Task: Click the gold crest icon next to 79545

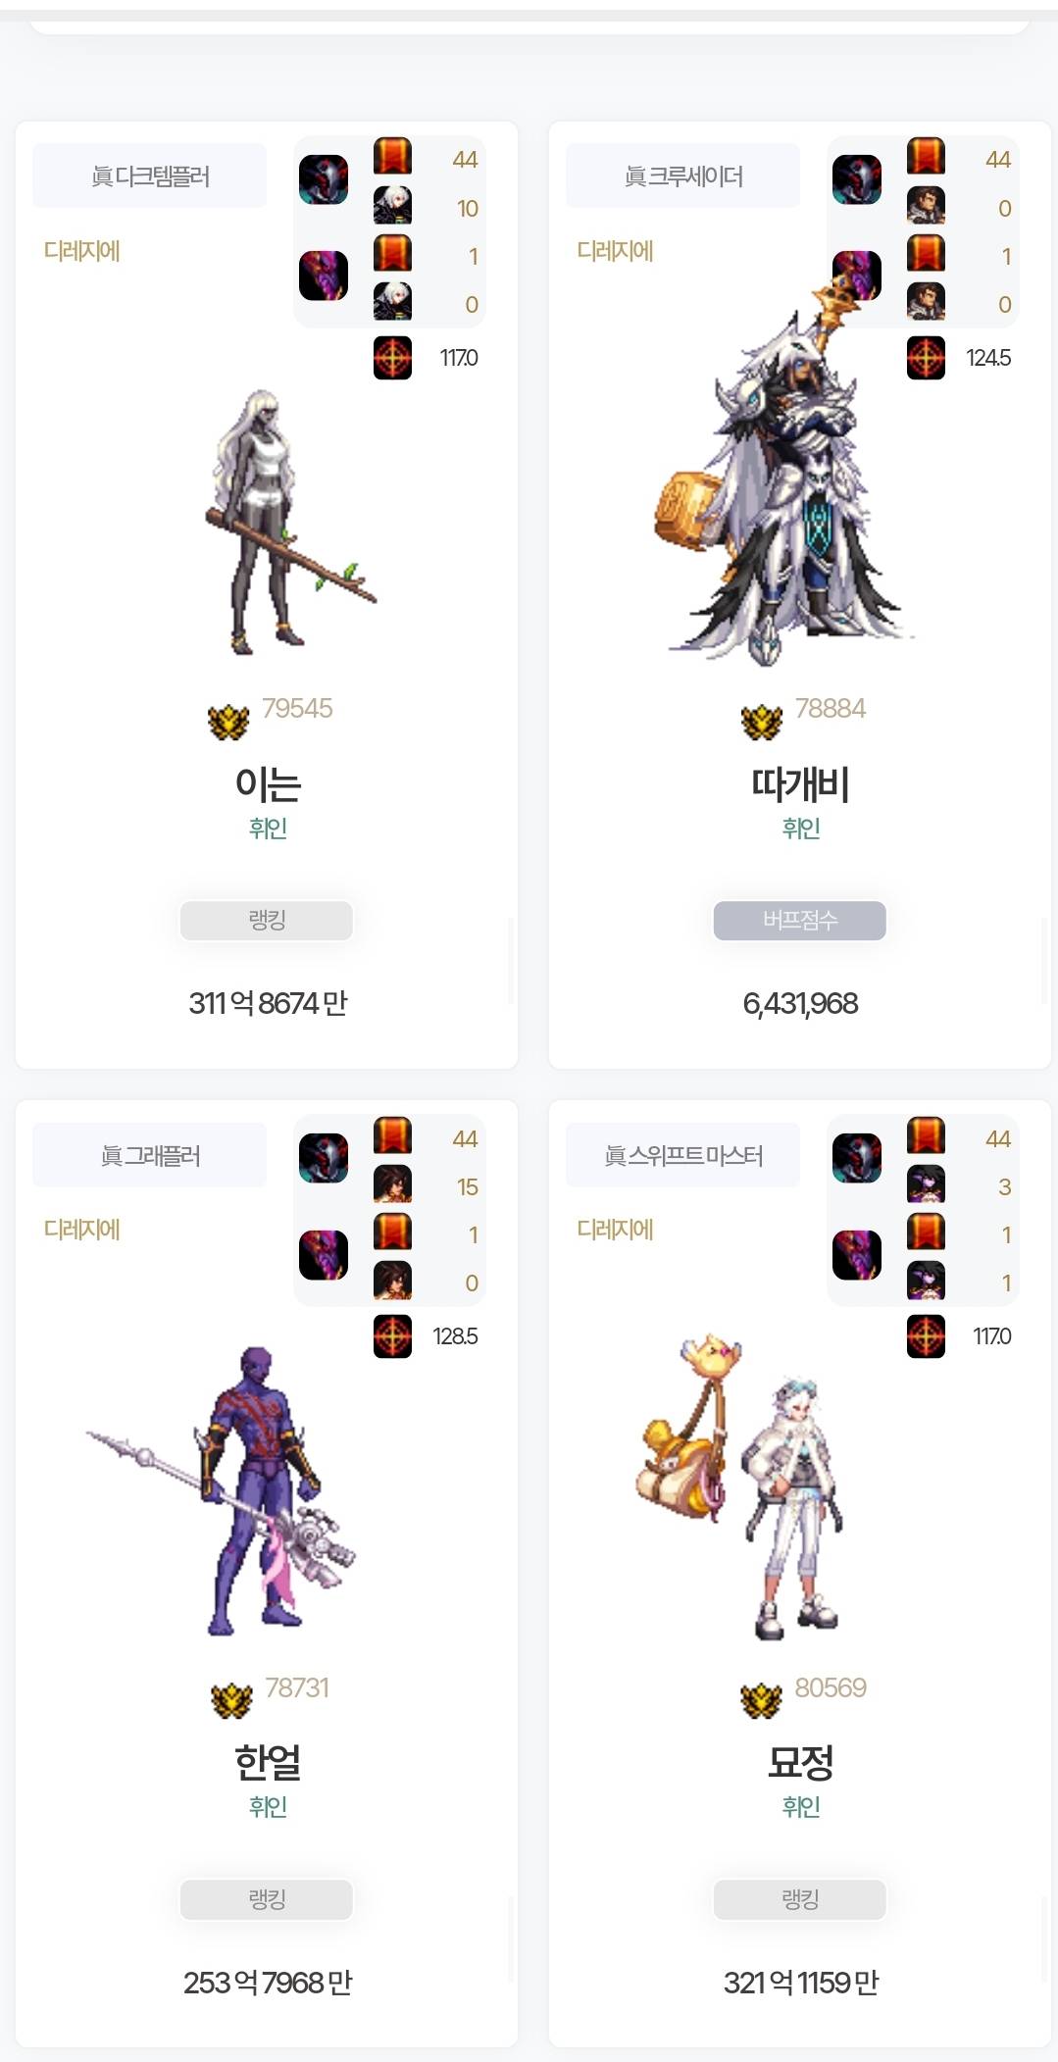Action: (x=228, y=722)
